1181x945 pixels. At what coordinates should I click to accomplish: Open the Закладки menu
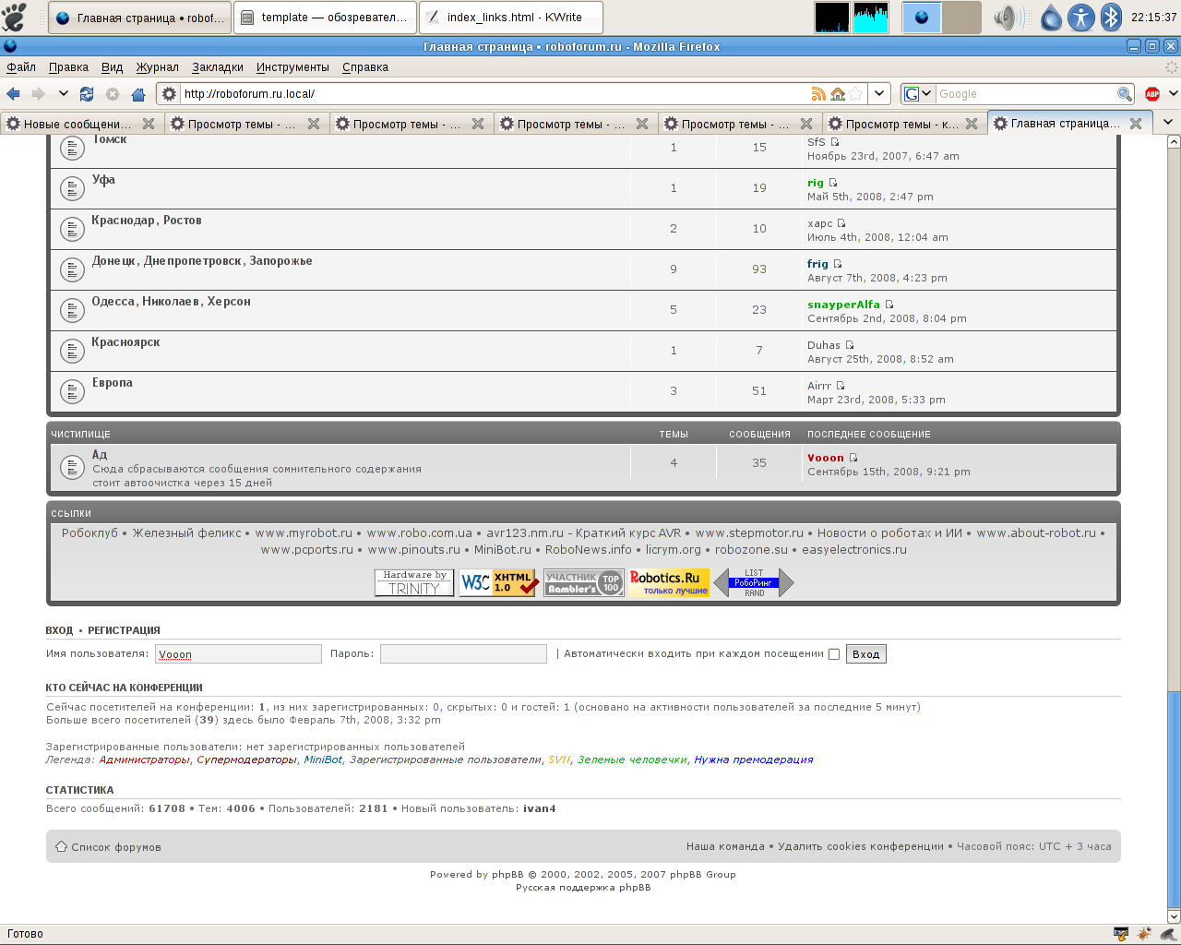tap(218, 67)
